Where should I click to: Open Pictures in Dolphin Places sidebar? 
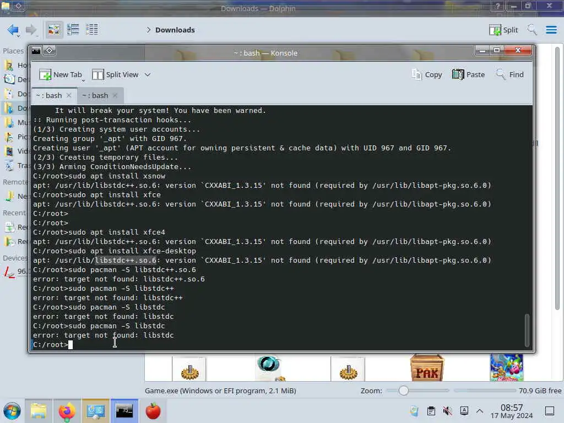16,137
